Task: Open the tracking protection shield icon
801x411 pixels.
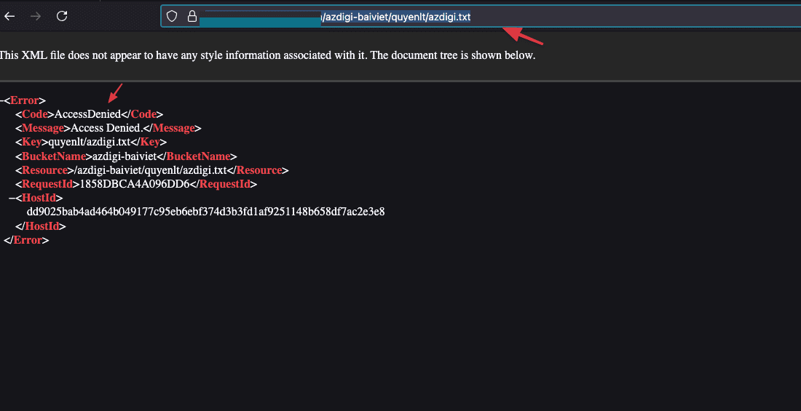Action: pos(172,16)
